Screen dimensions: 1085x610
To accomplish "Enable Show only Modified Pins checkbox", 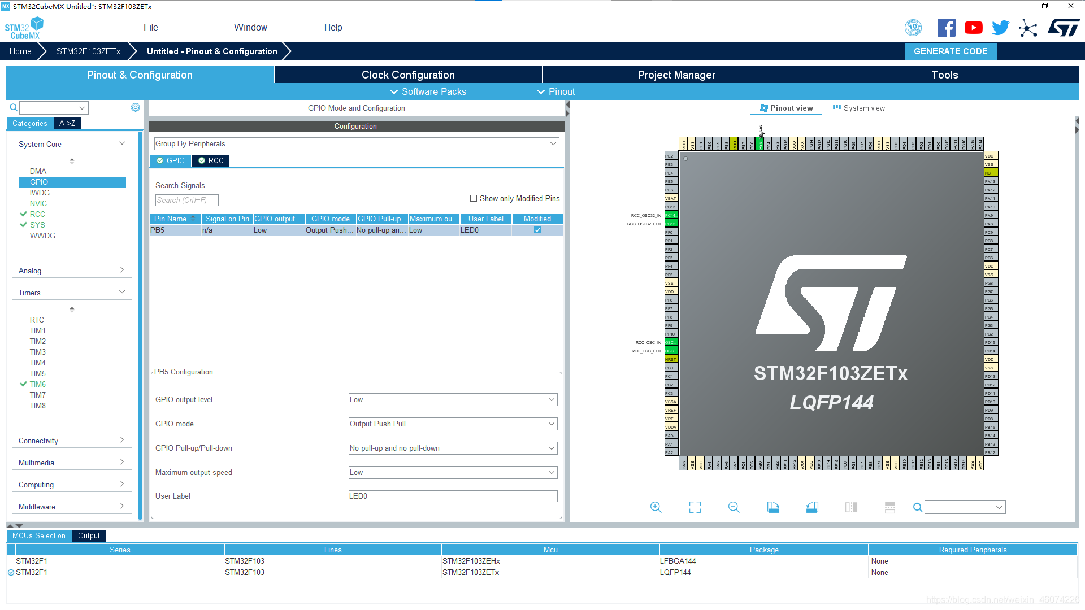I will coord(474,198).
